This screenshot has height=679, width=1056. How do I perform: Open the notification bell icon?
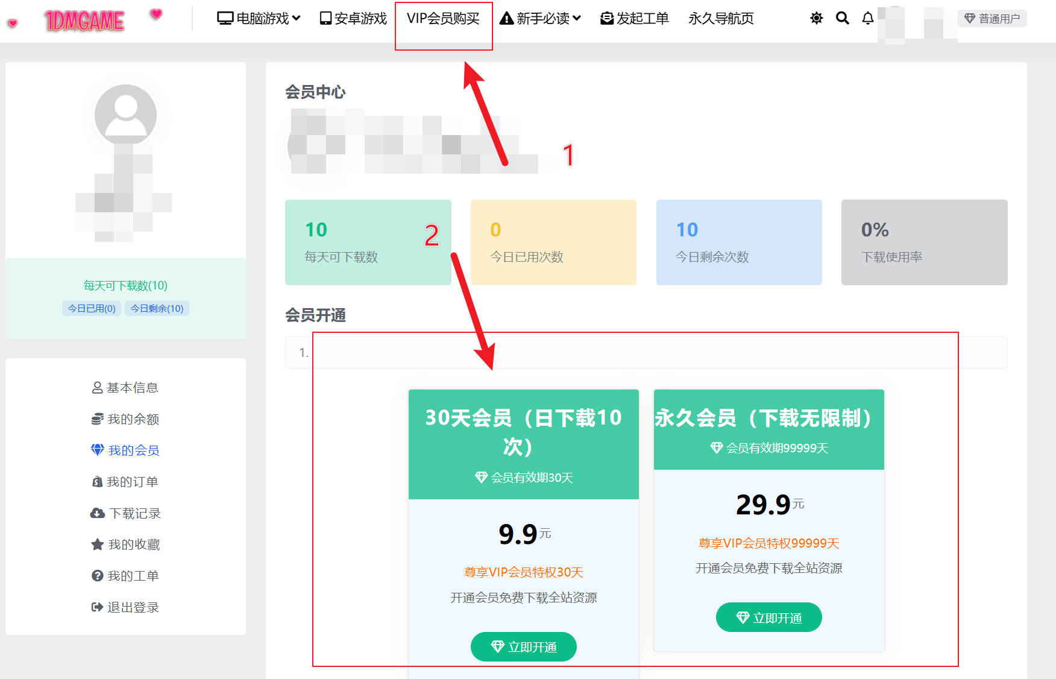867,18
